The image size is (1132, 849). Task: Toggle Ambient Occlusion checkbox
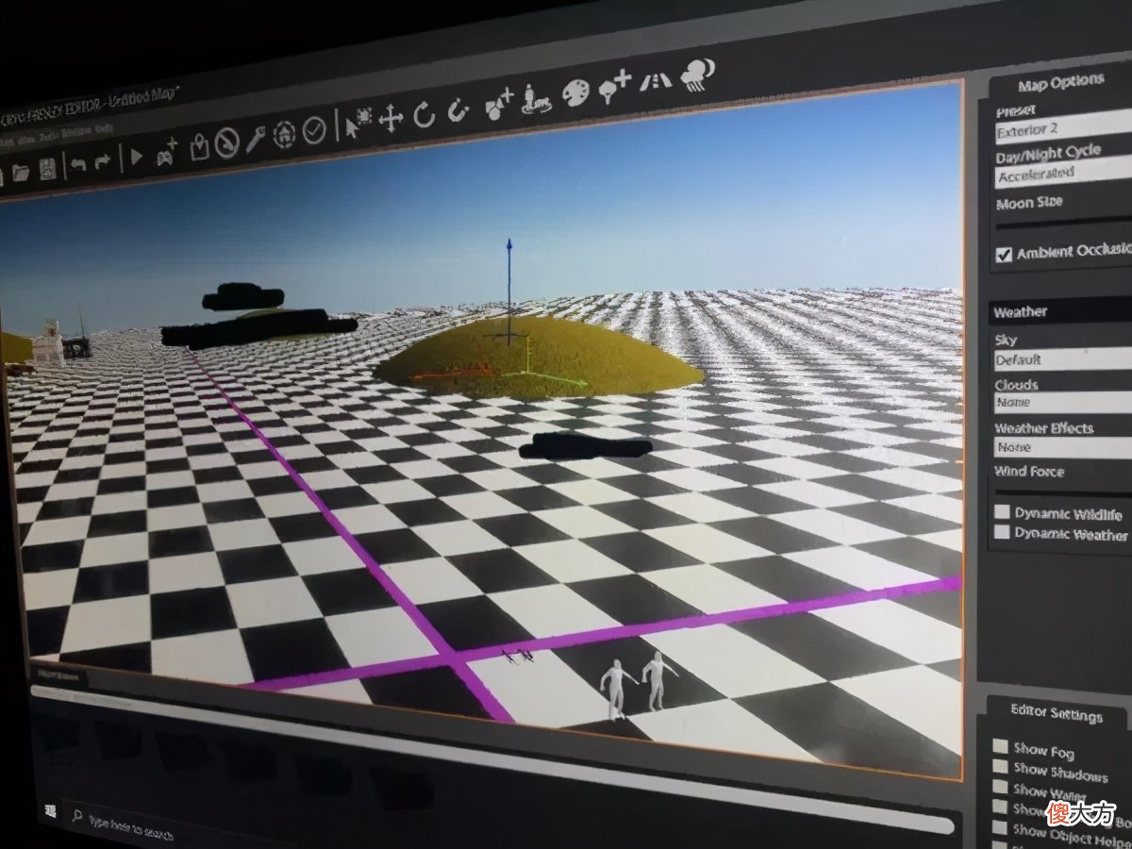1004,254
